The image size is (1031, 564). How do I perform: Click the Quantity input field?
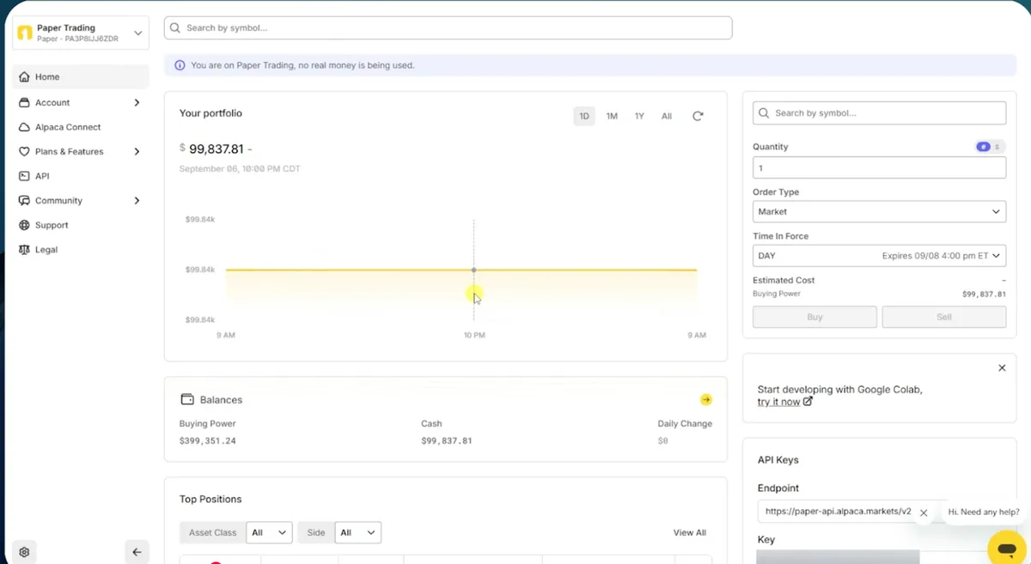[x=879, y=167]
